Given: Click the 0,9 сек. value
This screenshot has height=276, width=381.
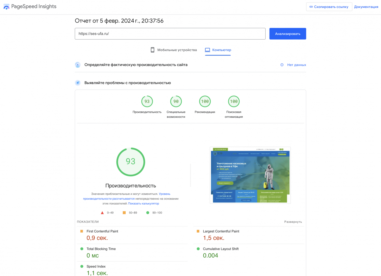Looking at the screenshot, I should (97, 238).
